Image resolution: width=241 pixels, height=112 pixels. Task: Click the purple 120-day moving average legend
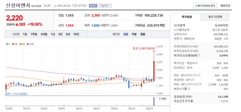click(30, 44)
